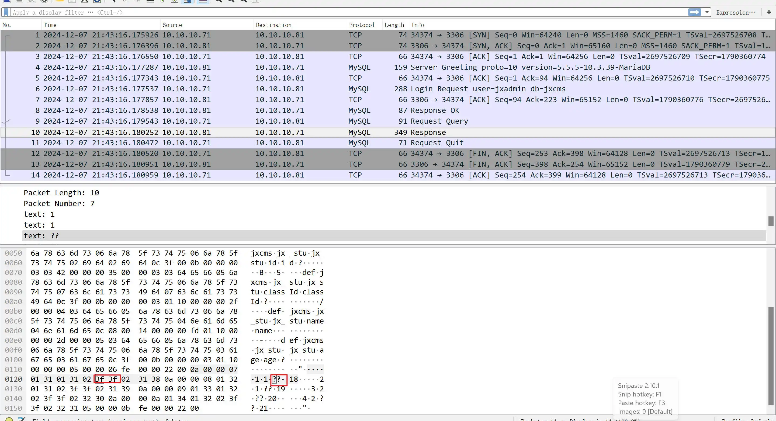The image size is (776, 421).
Task: Select packet 5, the ACK with Ack=94
Action: point(388,78)
